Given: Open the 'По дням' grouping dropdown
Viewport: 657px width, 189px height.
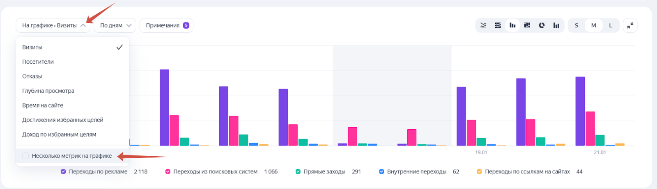Looking at the screenshot, I should [x=115, y=25].
